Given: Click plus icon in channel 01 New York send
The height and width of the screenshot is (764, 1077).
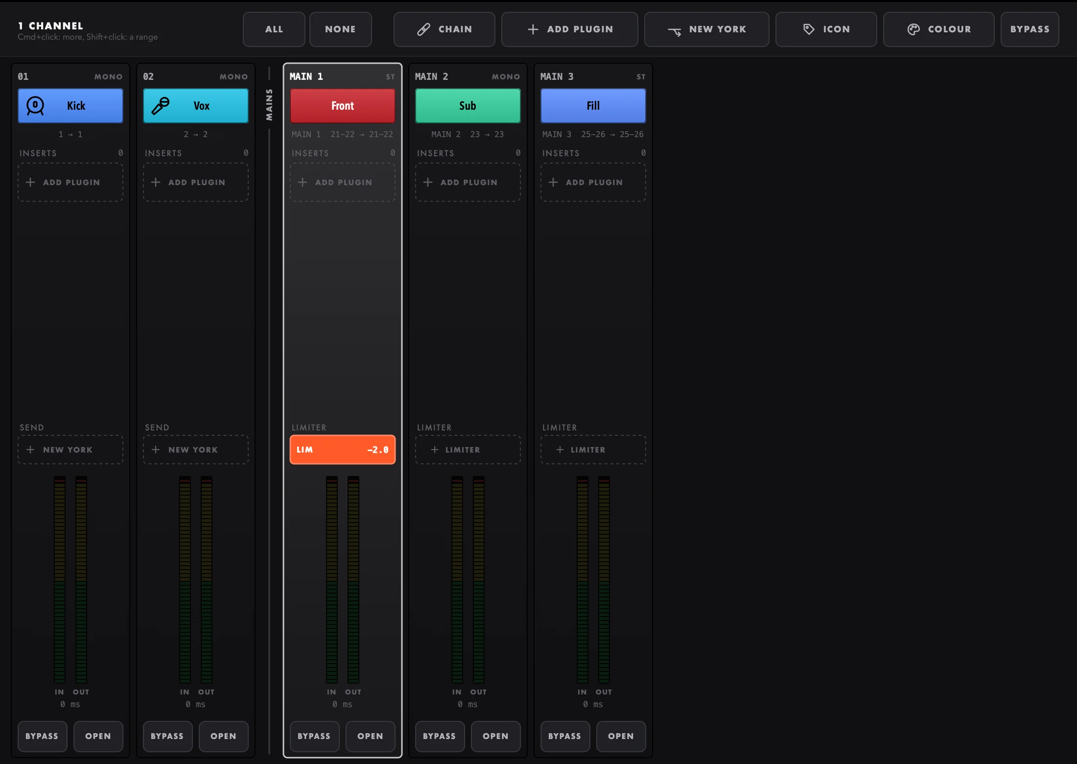Looking at the screenshot, I should (x=30, y=450).
